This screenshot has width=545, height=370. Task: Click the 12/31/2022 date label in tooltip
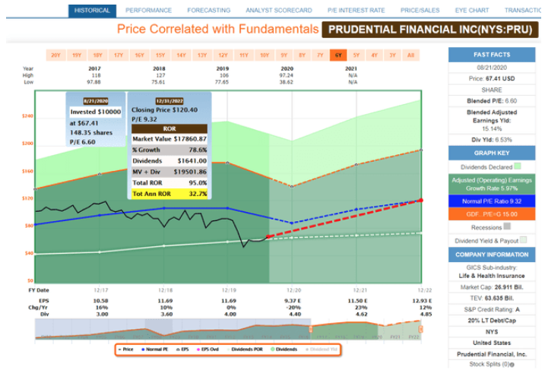click(x=170, y=101)
